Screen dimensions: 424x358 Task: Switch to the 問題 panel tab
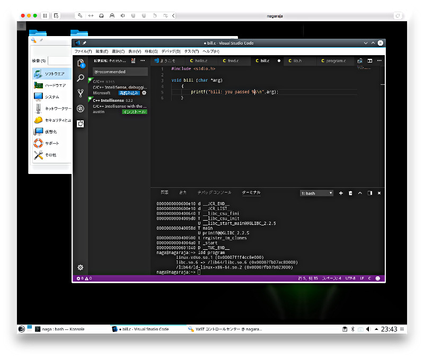pyautogui.click(x=164, y=193)
